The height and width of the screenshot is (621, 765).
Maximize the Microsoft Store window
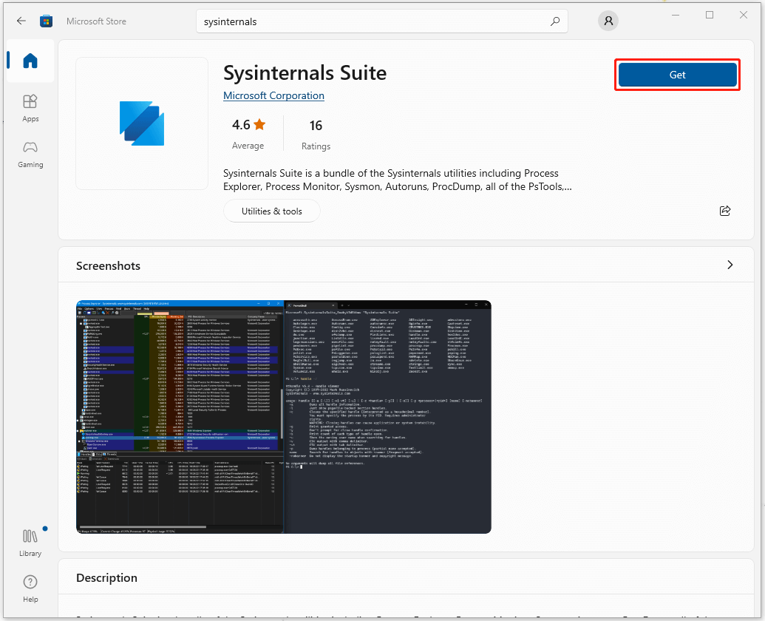[x=710, y=15]
